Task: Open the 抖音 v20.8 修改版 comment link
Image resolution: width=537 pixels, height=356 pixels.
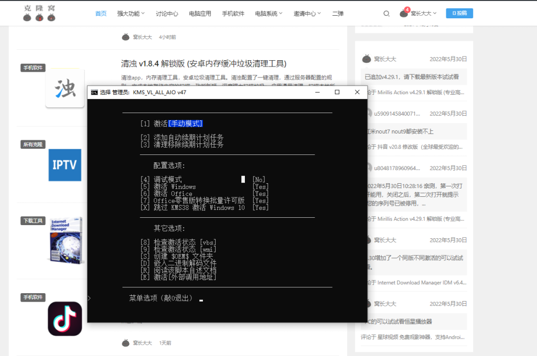Action: pyautogui.click(x=415, y=147)
